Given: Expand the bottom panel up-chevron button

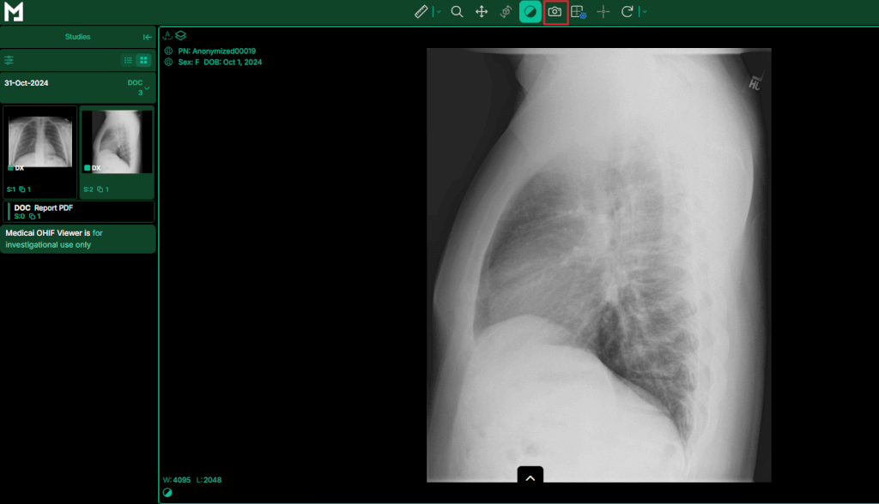Looking at the screenshot, I should coord(530,477).
